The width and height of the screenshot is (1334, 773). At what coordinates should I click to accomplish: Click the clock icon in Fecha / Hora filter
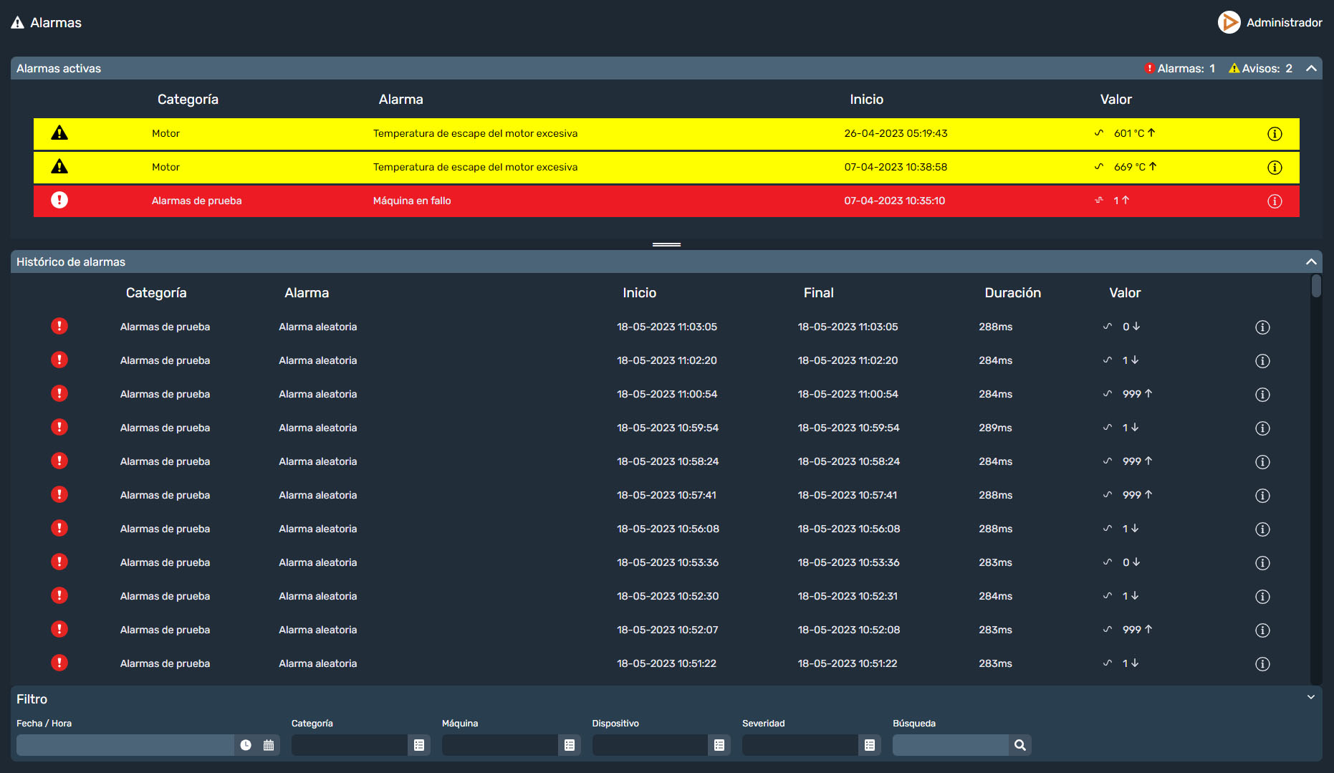tap(246, 745)
